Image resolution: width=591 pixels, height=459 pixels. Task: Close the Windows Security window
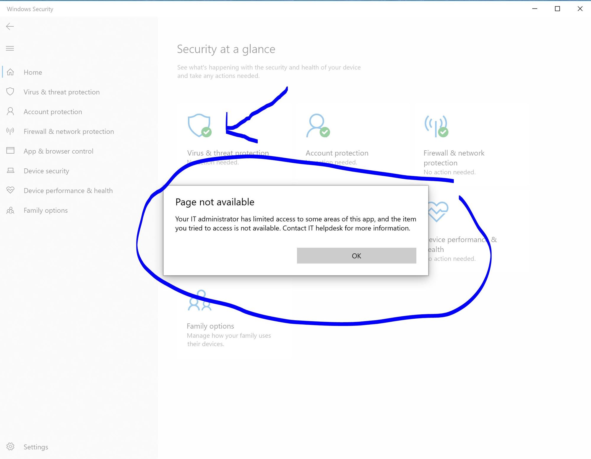(580, 9)
